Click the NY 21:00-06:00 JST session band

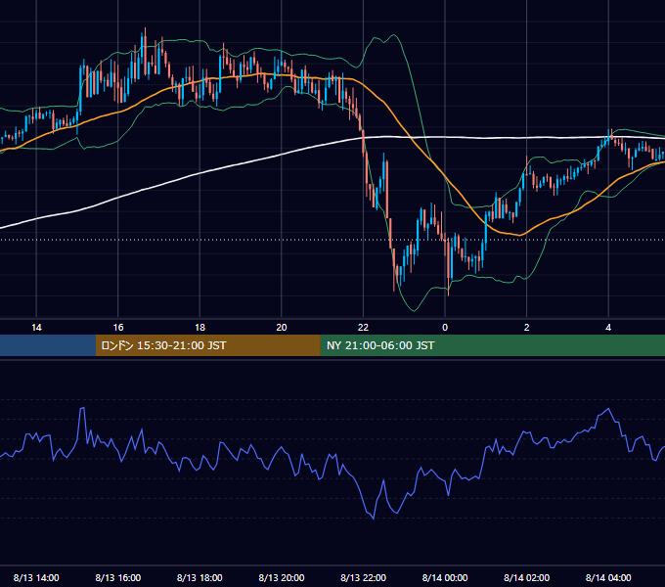pos(492,345)
